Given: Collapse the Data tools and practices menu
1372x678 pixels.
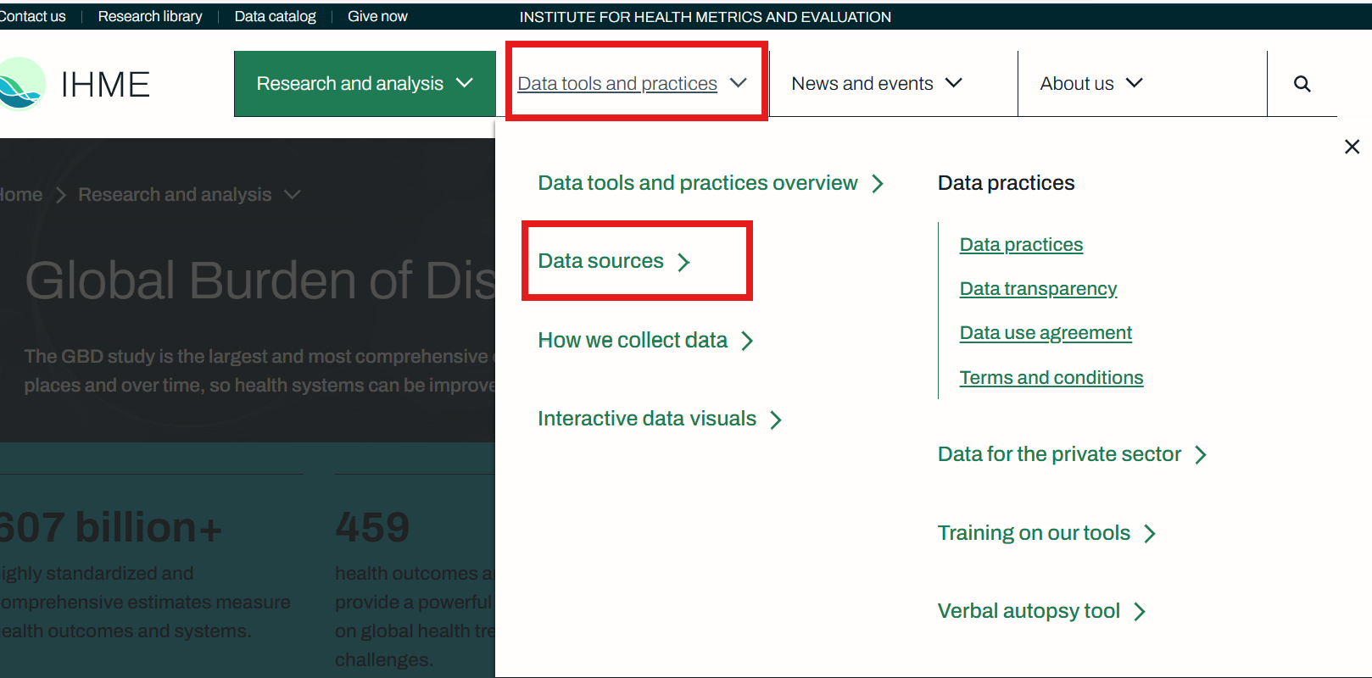Looking at the screenshot, I should click(633, 84).
